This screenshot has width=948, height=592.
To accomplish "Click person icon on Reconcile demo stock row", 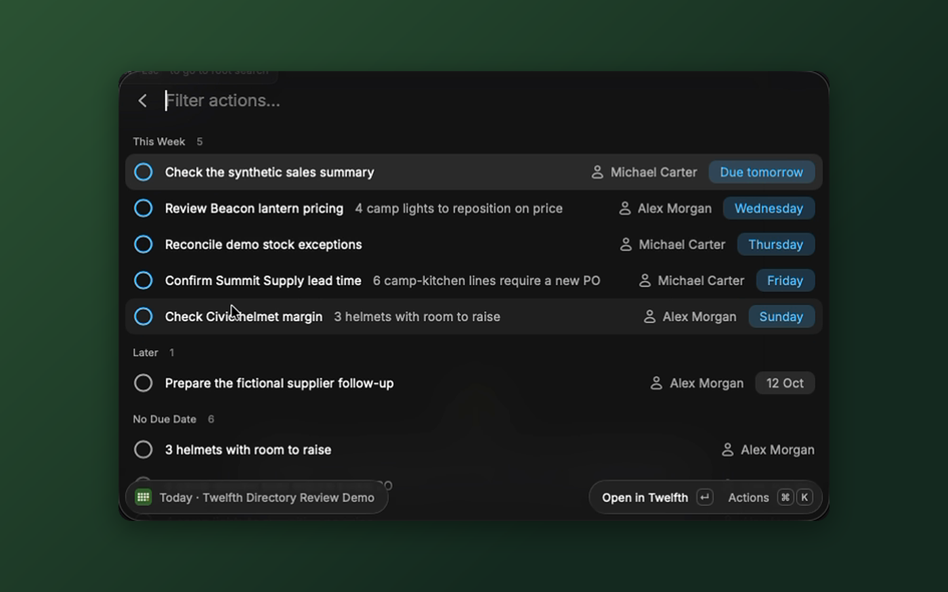I will [626, 244].
